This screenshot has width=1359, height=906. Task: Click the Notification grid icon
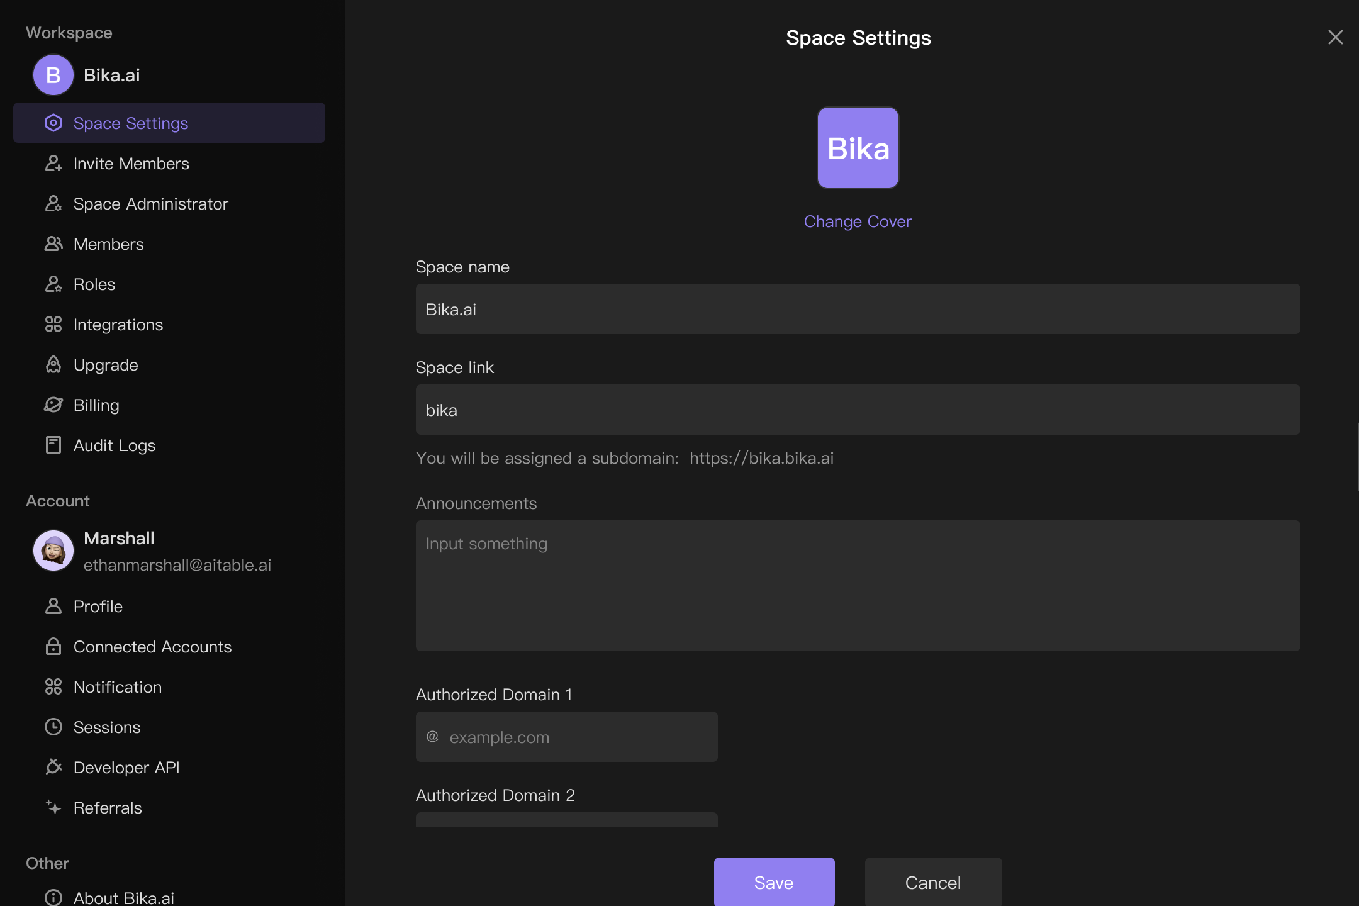coord(53,686)
